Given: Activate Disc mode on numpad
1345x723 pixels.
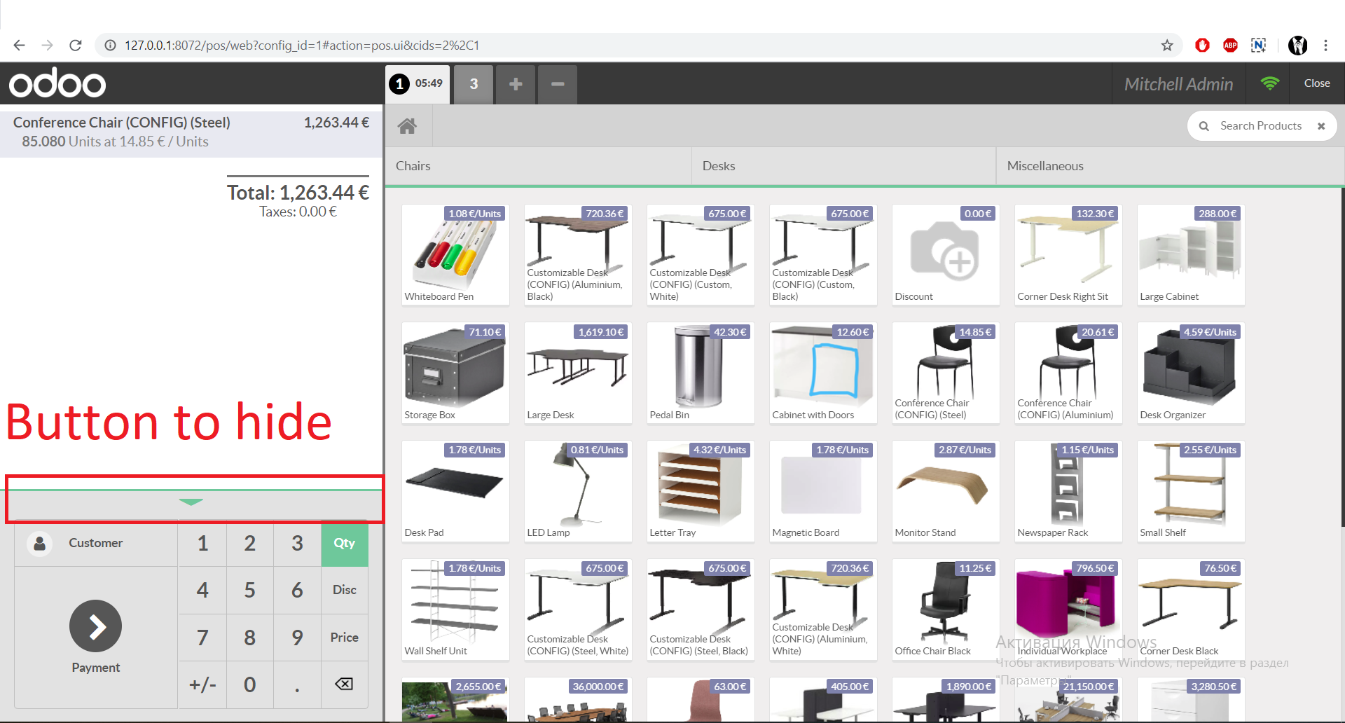Looking at the screenshot, I should (x=344, y=590).
